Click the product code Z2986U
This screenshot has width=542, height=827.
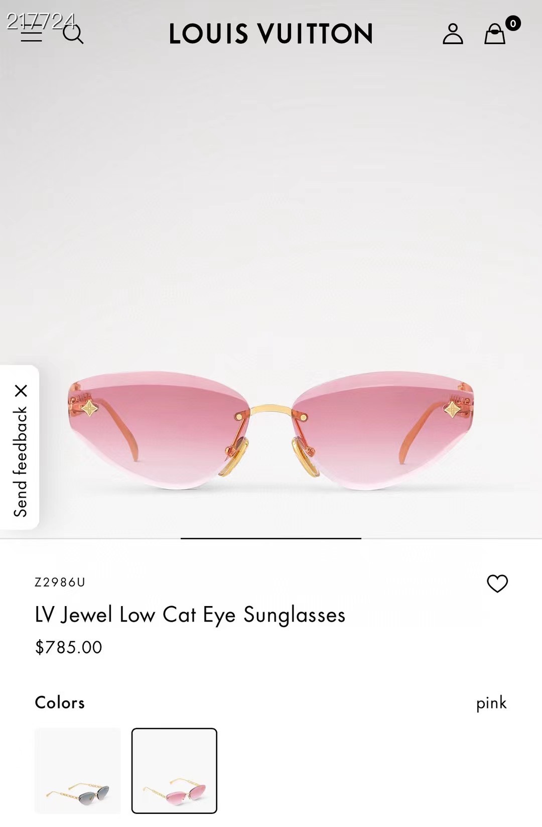click(60, 582)
